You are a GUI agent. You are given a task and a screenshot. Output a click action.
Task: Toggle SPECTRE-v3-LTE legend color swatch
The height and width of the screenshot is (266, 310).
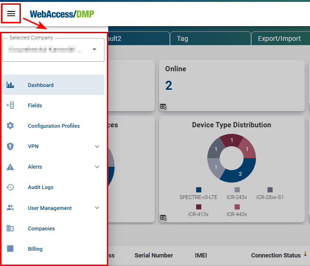click(198, 190)
